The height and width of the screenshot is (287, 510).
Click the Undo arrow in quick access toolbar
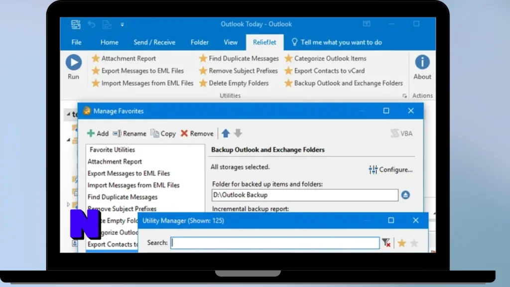[92, 24]
